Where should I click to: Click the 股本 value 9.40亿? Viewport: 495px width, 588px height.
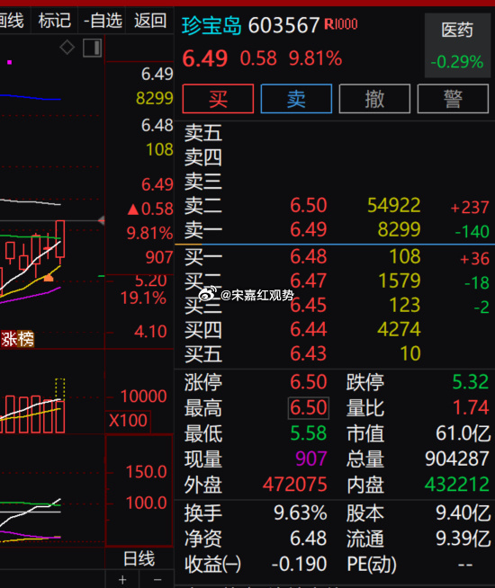(463, 512)
